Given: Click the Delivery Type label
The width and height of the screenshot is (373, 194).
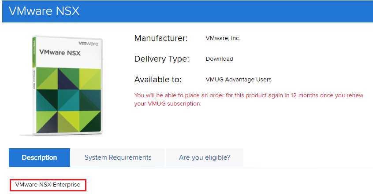Looking at the screenshot, I should pos(161,59).
